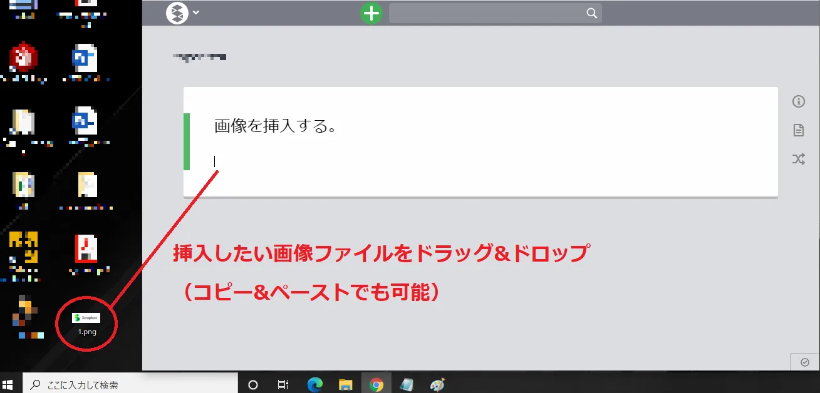
Task: Click the blurred project name link above the page
Action: 200,57
